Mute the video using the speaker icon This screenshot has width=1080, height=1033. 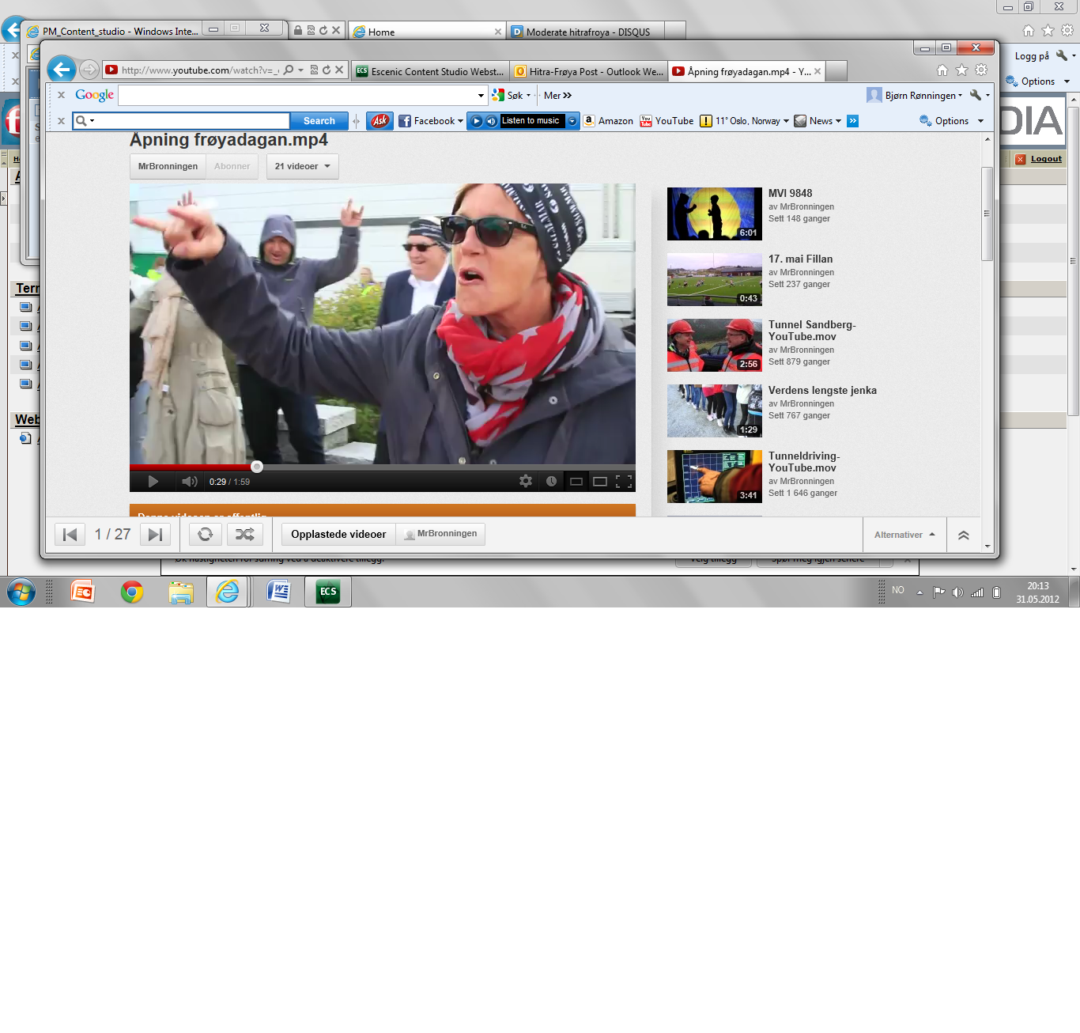pos(190,481)
